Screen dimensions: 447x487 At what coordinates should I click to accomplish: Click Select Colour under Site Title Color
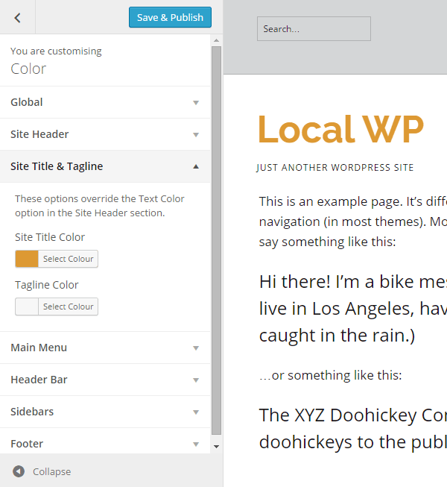tap(69, 259)
